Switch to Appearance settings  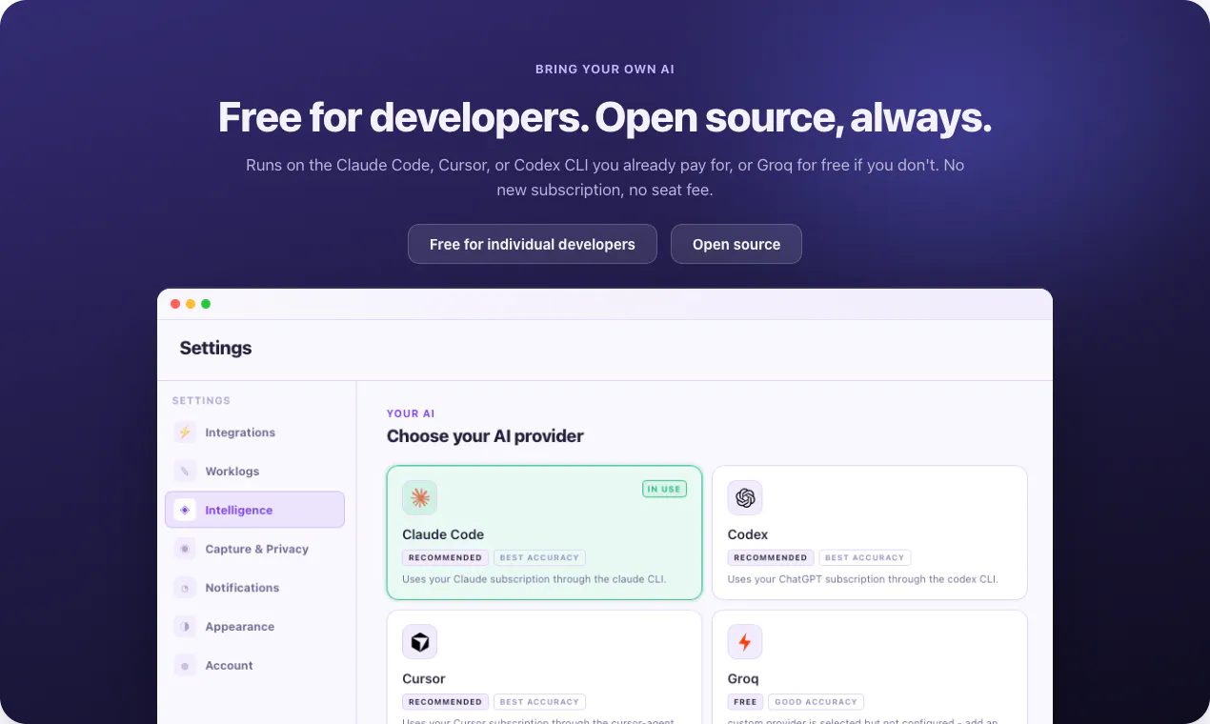pos(254,627)
